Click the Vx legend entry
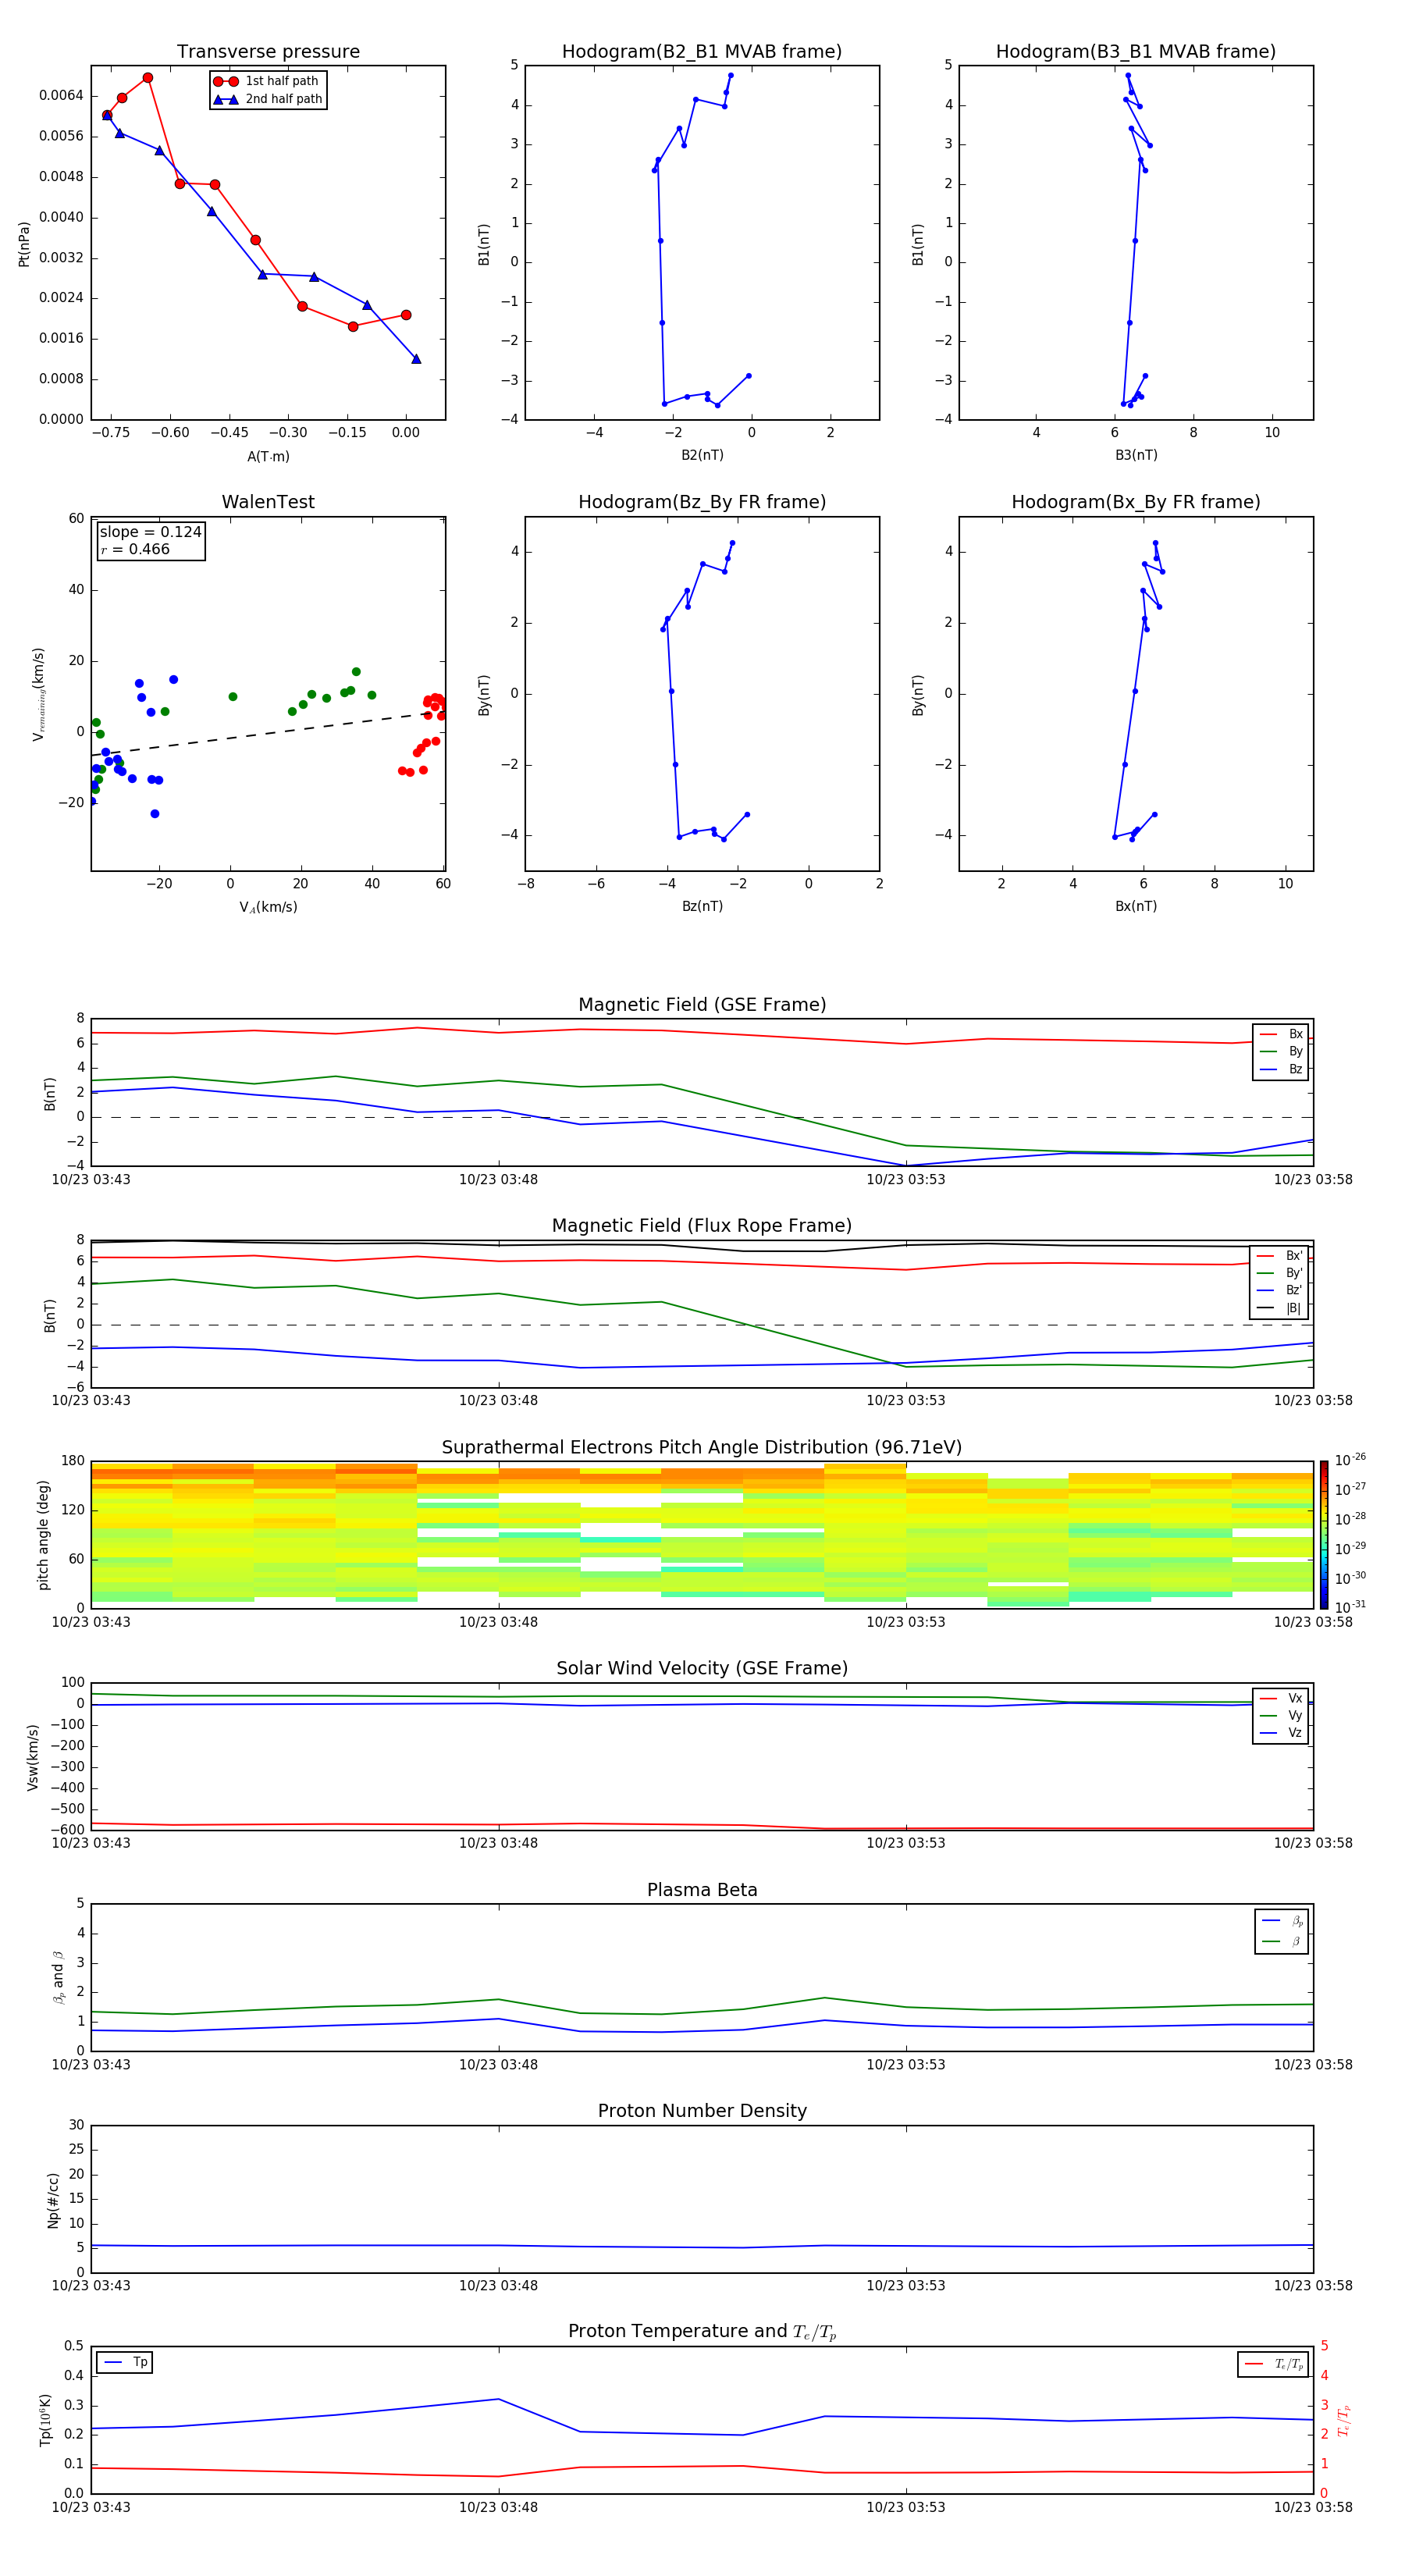Viewport: 1405px width, 2576px height. (x=1281, y=1698)
